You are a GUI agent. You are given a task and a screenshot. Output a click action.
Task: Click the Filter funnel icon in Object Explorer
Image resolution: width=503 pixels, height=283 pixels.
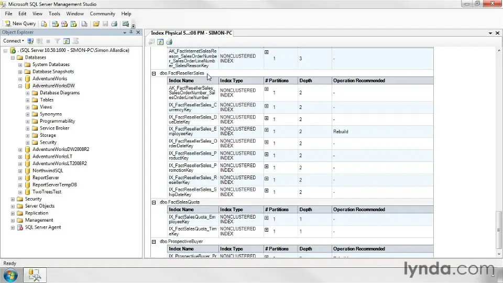(x=57, y=41)
